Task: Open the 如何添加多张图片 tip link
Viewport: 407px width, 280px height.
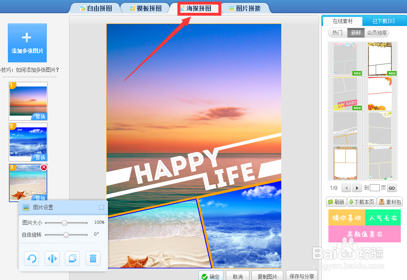Action: coord(37,70)
